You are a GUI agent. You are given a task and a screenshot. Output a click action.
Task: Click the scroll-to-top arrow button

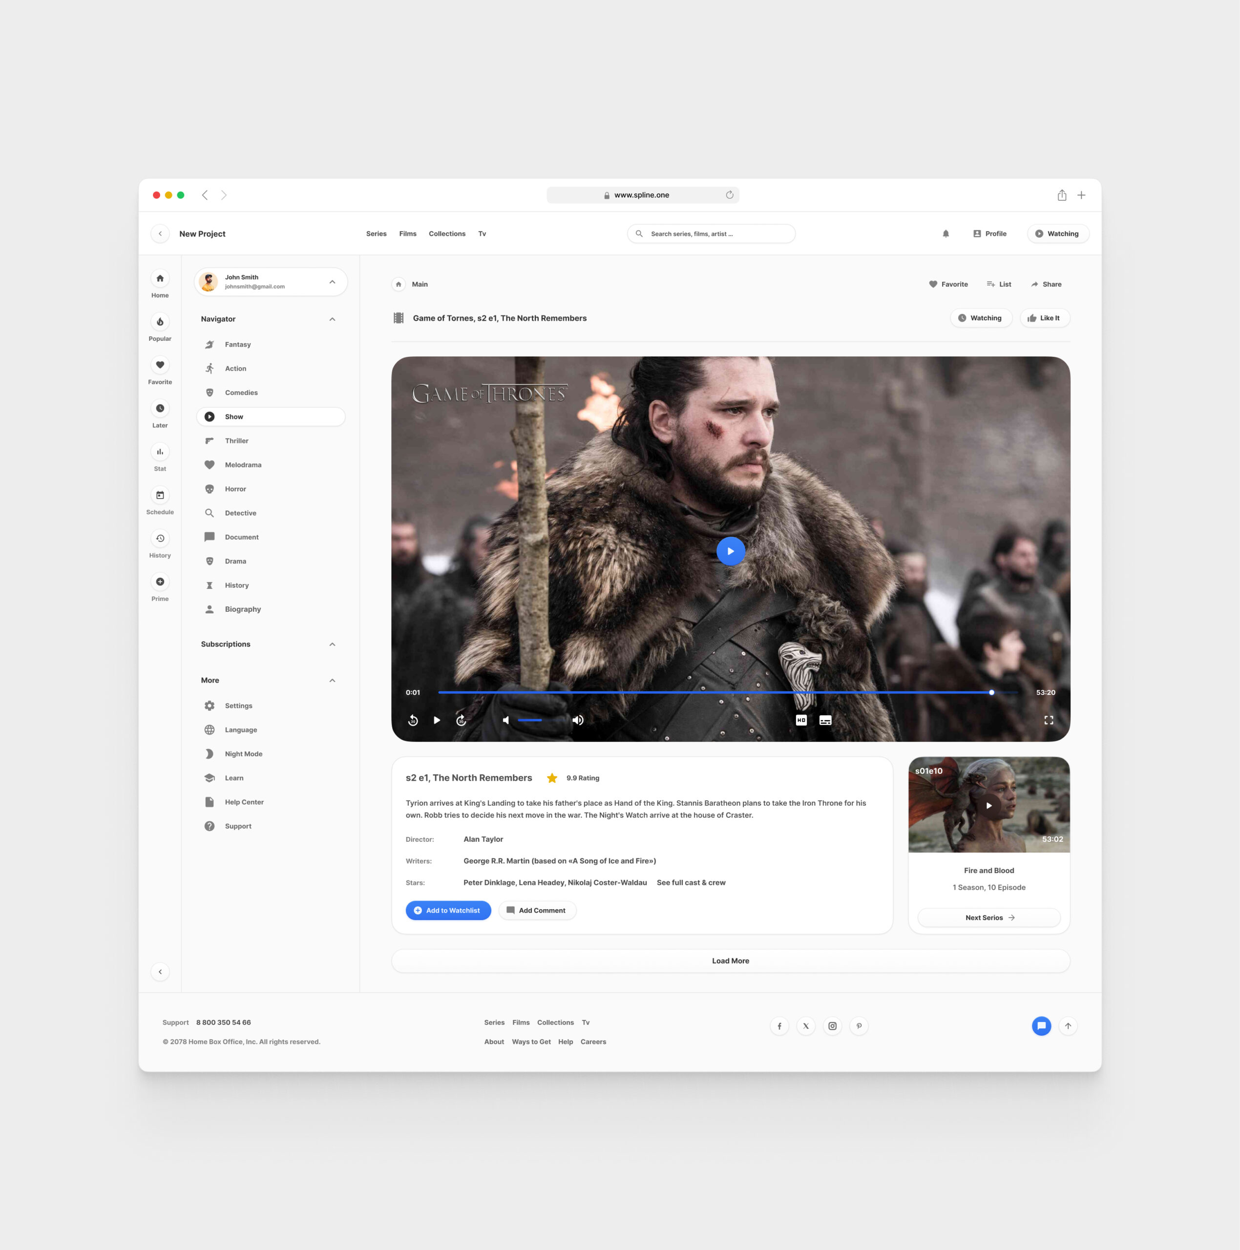(x=1068, y=1025)
